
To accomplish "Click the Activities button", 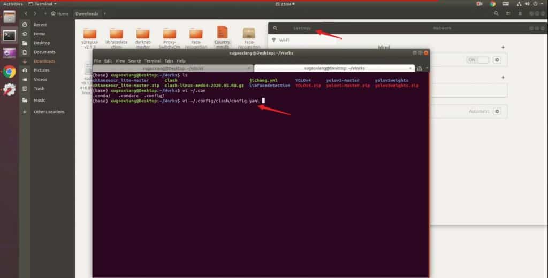I will (x=13, y=4).
